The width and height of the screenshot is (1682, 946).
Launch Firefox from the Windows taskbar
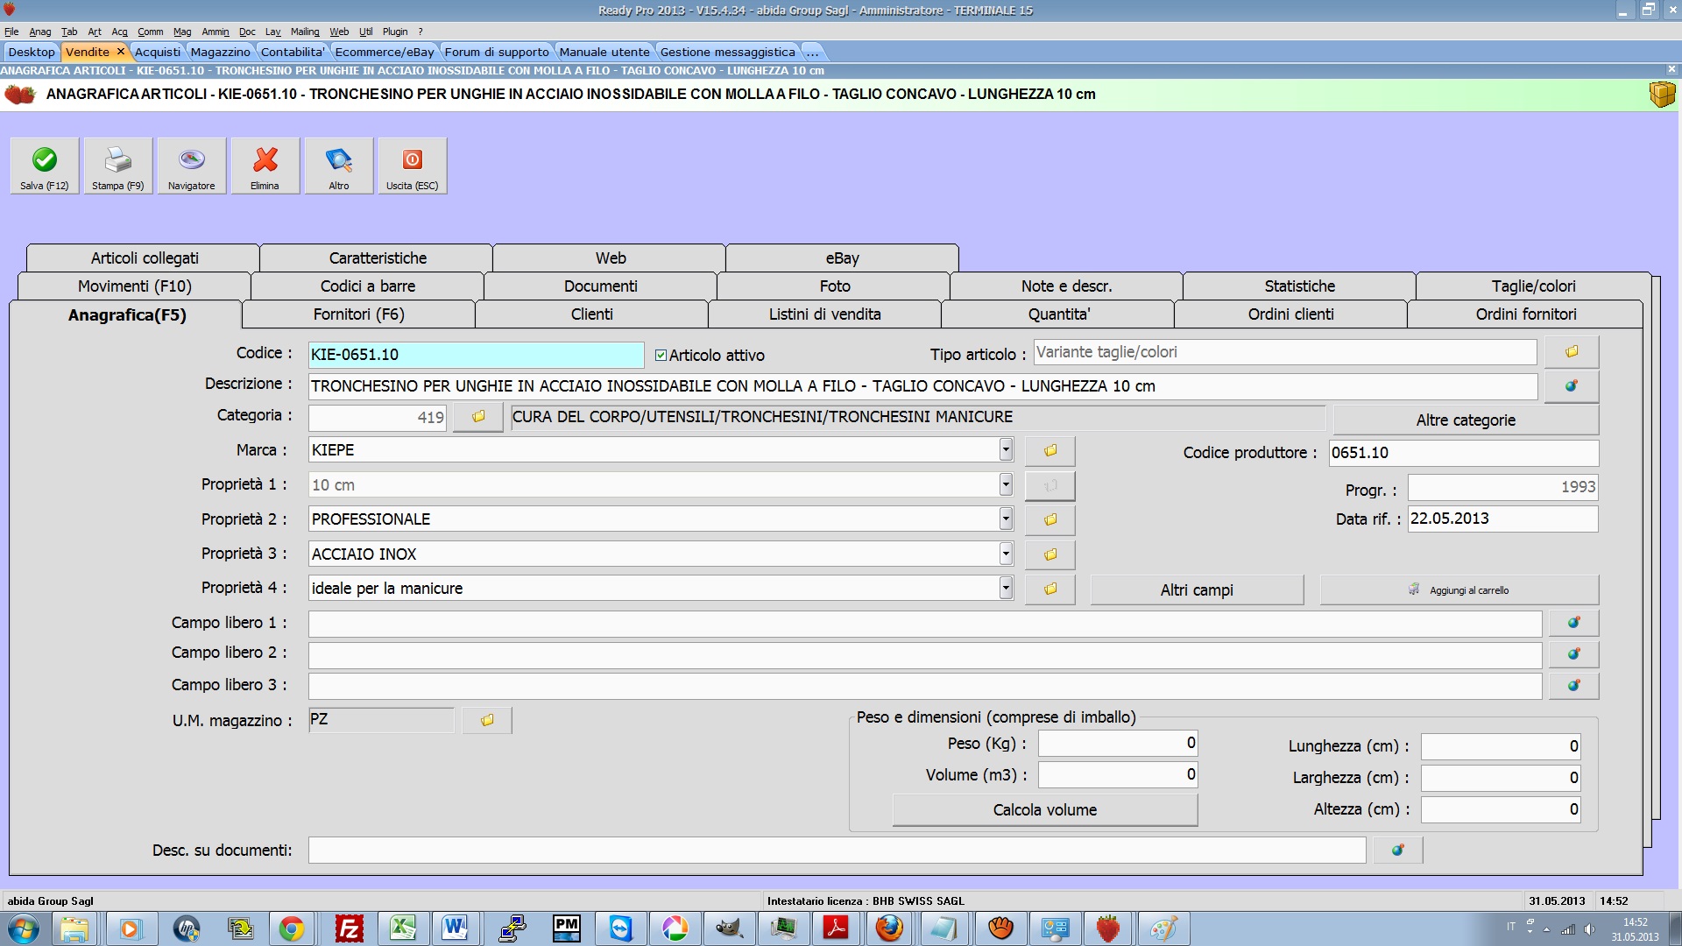[888, 928]
